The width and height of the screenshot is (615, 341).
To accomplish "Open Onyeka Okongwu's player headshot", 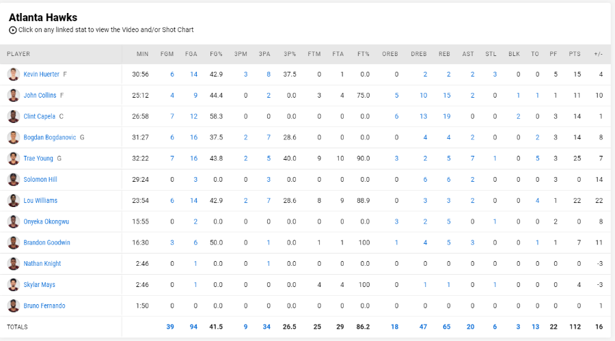I will [x=14, y=221].
